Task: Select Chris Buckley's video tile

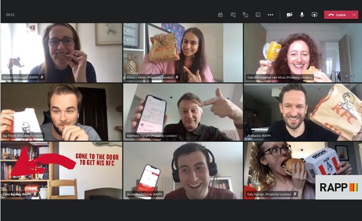Action: 61,171
